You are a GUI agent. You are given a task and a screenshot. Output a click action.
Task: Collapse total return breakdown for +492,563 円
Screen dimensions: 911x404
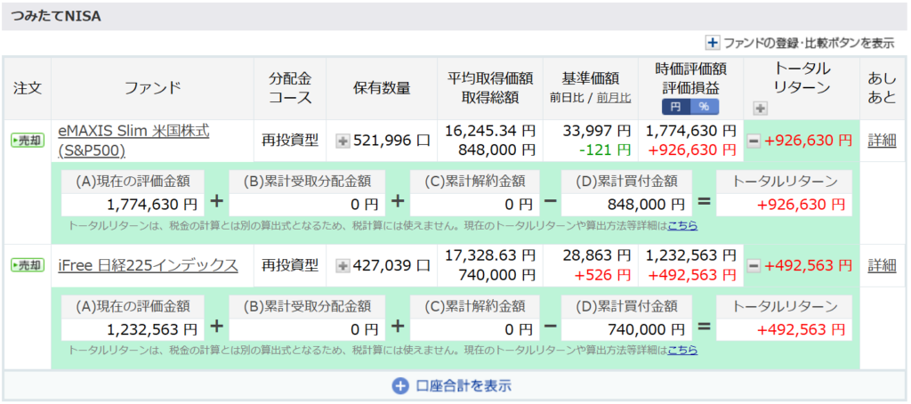tap(753, 266)
